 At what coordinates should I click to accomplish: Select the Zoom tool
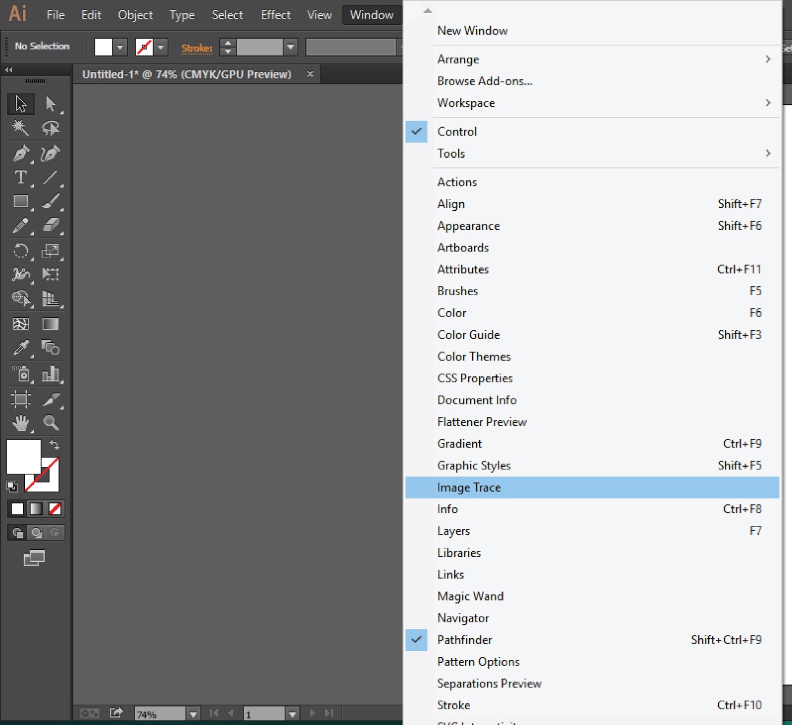point(51,423)
